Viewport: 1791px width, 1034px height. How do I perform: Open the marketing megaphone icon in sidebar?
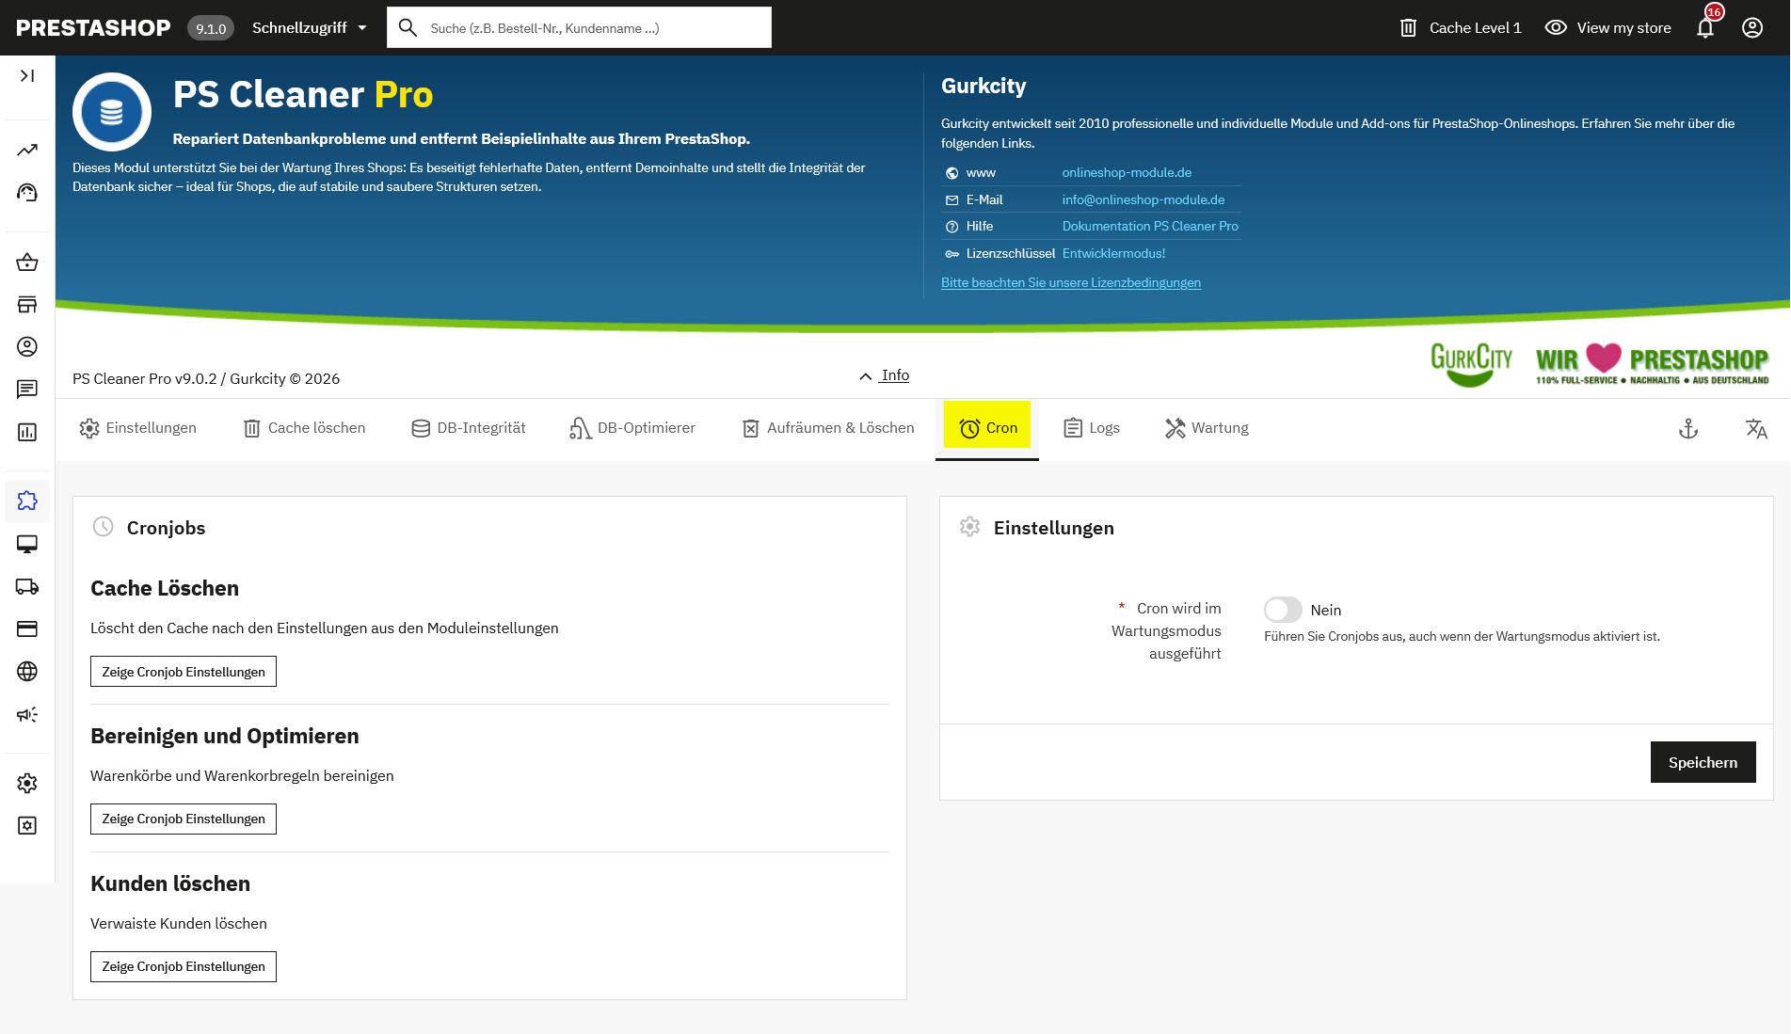point(27,714)
